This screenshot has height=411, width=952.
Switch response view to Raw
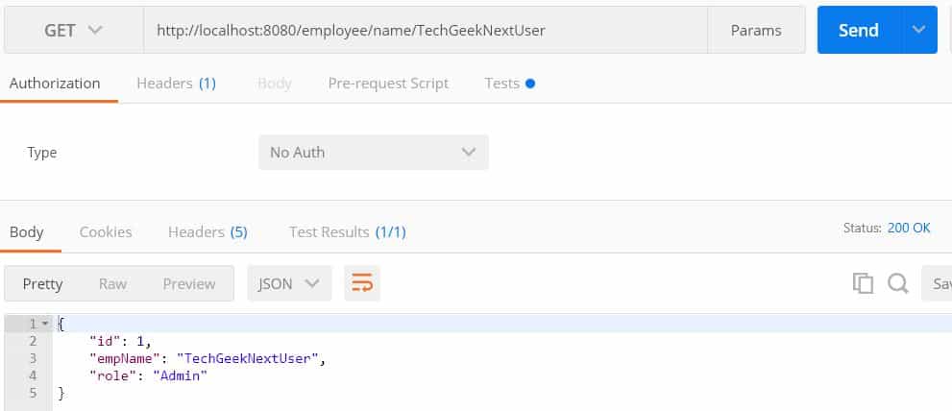pyautogui.click(x=113, y=283)
